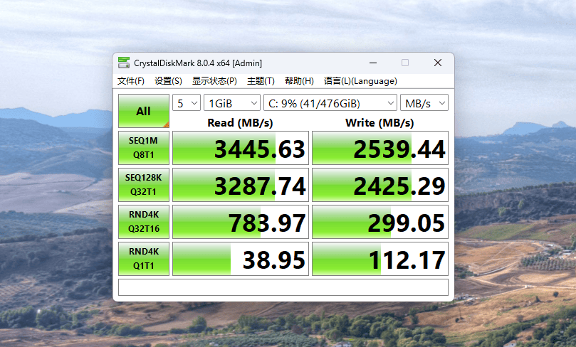Open the 显示状态(P) menu
This screenshot has height=347, width=576.
pos(214,81)
